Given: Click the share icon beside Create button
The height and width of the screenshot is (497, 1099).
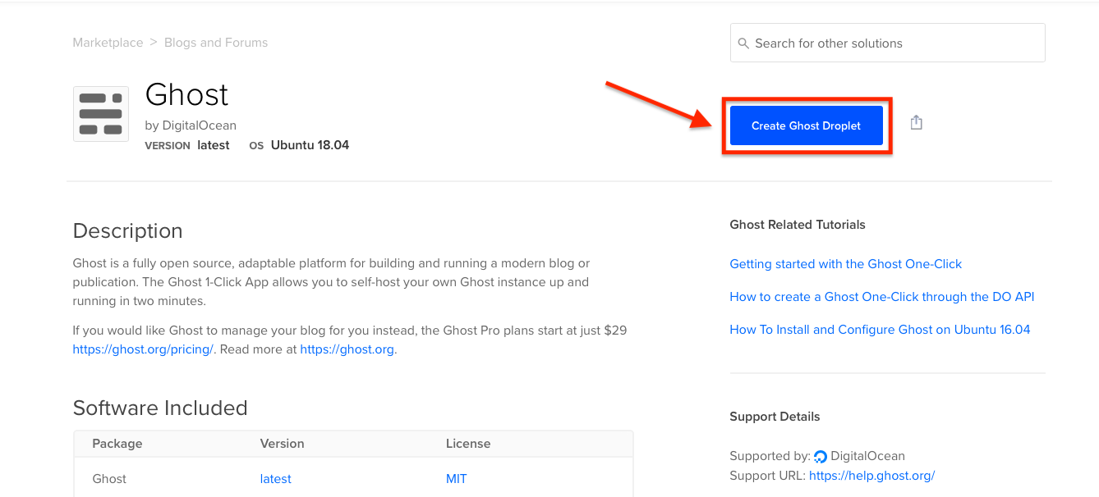Looking at the screenshot, I should (917, 123).
